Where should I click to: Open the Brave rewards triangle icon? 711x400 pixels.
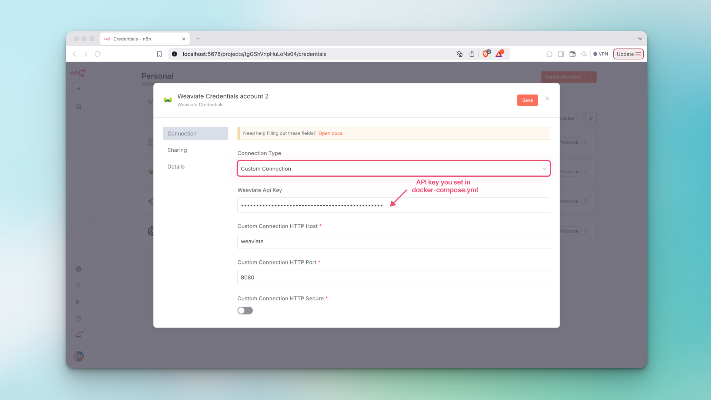(x=499, y=54)
